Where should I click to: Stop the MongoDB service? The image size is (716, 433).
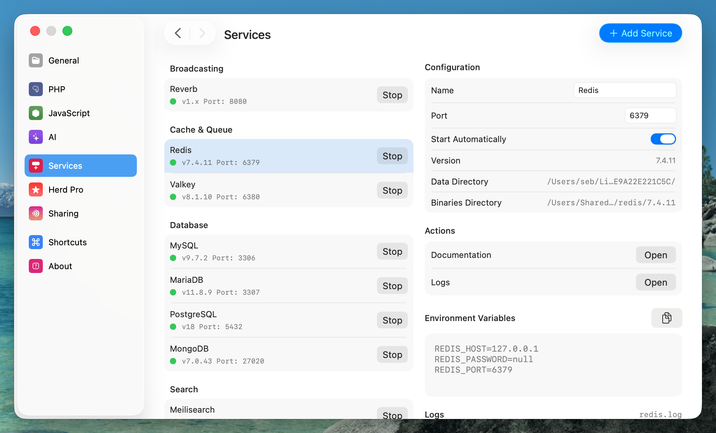(x=392, y=354)
